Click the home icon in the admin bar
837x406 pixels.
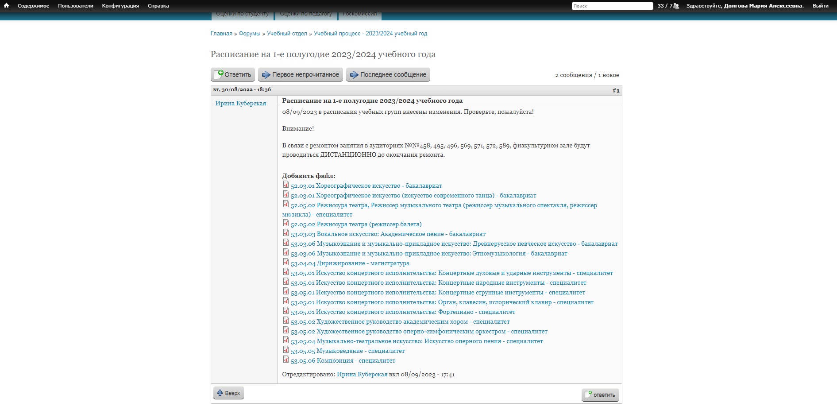pos(6,6)
